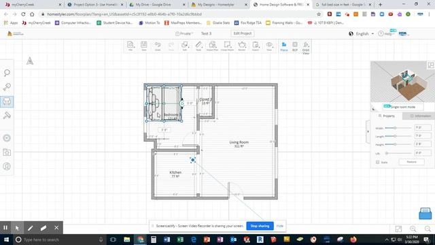Screen dimensions: 435x245
Task: Toggle the Private project lock
Action: pos(184,33)
